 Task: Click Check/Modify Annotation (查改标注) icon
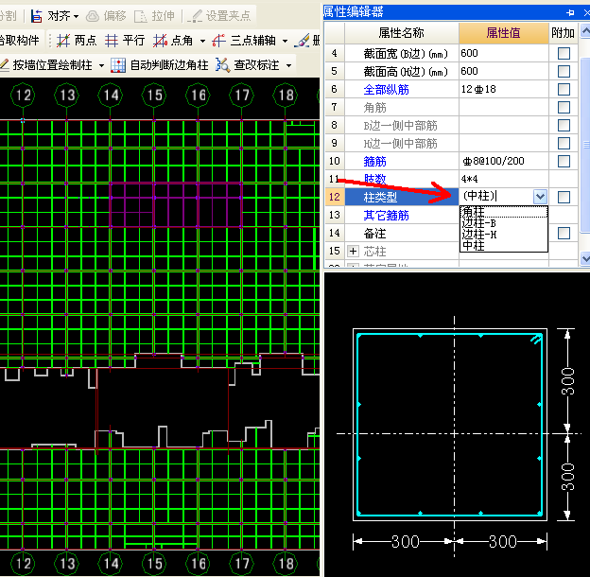point(223,65)
